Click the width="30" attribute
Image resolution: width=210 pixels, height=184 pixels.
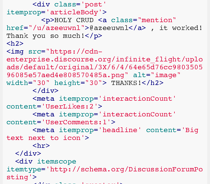(x=28, y=83)
